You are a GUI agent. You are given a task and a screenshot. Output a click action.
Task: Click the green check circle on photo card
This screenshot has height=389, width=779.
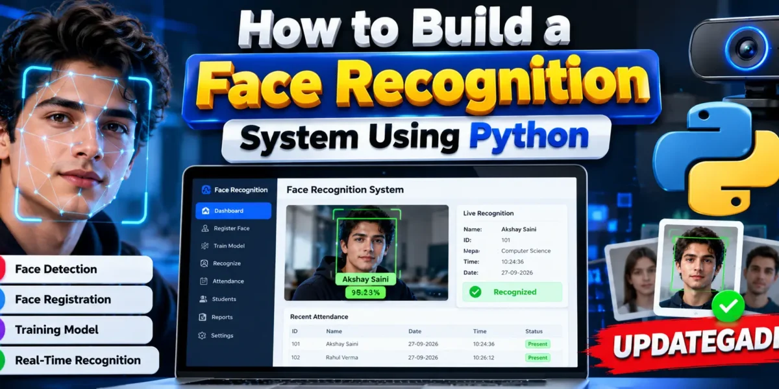[x=728, y=306]
